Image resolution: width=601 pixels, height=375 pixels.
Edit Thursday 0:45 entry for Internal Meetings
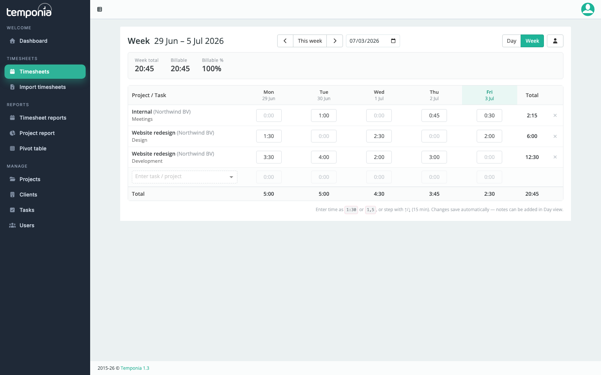(434, 115)
